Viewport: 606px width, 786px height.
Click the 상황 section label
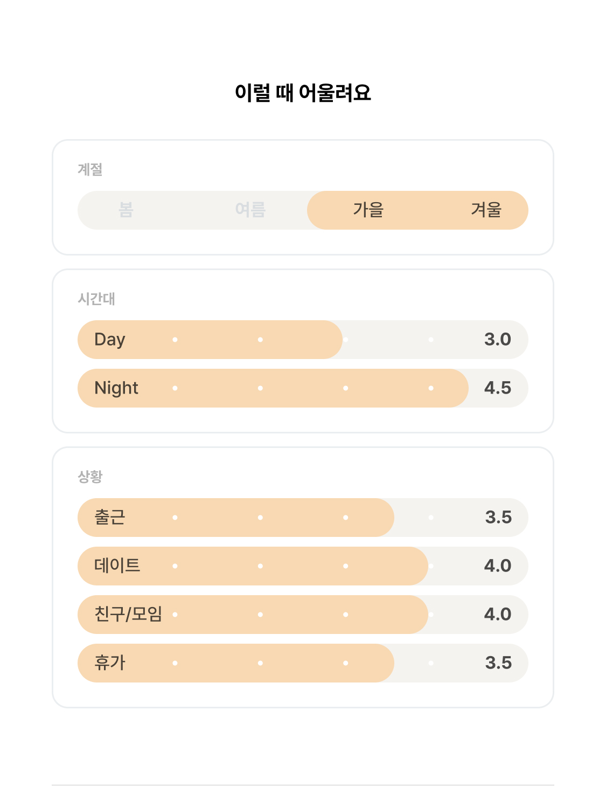pyautogui.click(x=90, y=477)
